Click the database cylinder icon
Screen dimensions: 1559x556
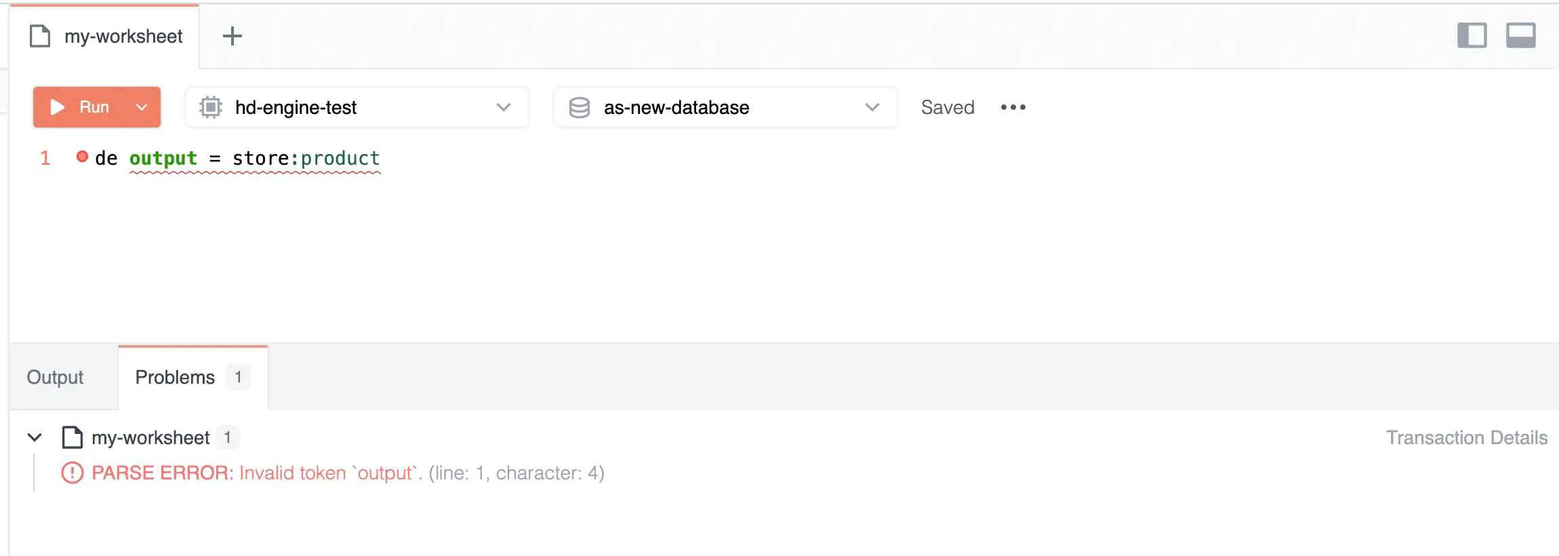(x=580, y=107)
